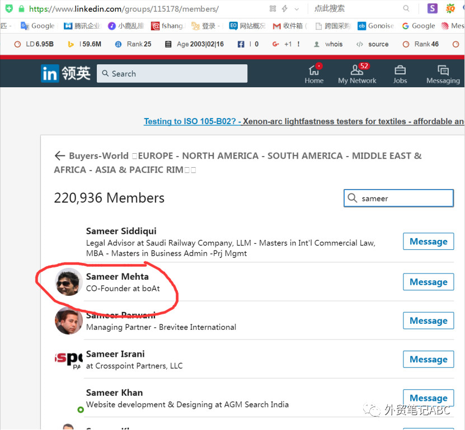465x430 pixels.
Task: Open the Tencent enterprise mail bookmark
Action: pyautogui.click(x=82, y=26)
